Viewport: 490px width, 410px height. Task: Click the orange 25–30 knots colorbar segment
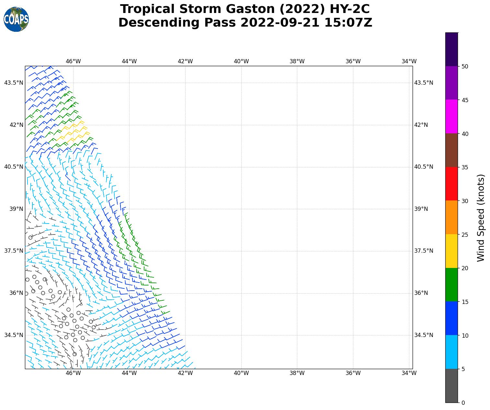pyautogui.click(x=451, y=217)
